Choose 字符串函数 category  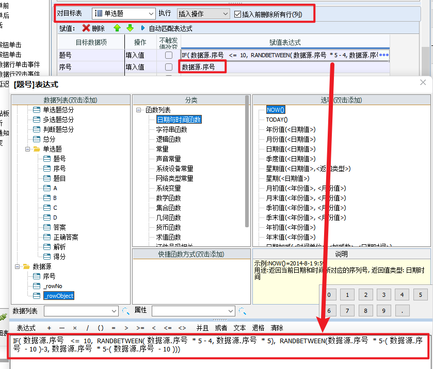(171, 130)
